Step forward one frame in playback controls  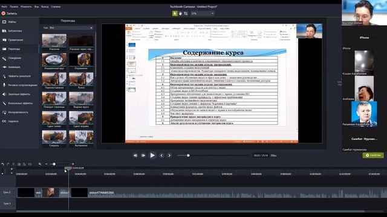coord(143,156)
